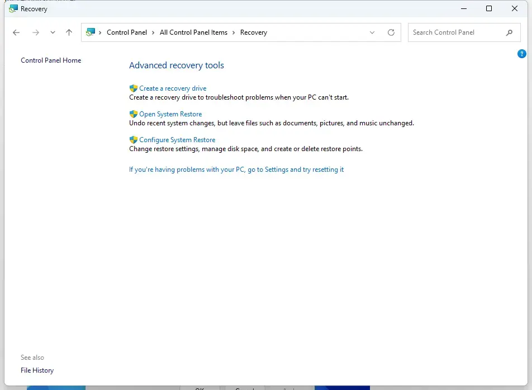Expand the chevron before Control Panel breadcrumb
This screenshot has width=532, height=390.
coord(100,32)
